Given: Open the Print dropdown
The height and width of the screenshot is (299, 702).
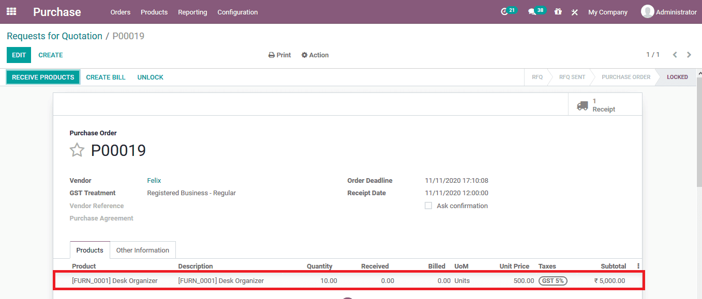Looking at the screenshot, I should tap(279, 55).
